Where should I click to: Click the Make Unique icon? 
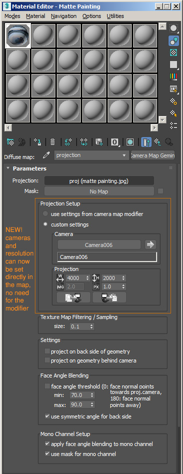tap(83, 141)
